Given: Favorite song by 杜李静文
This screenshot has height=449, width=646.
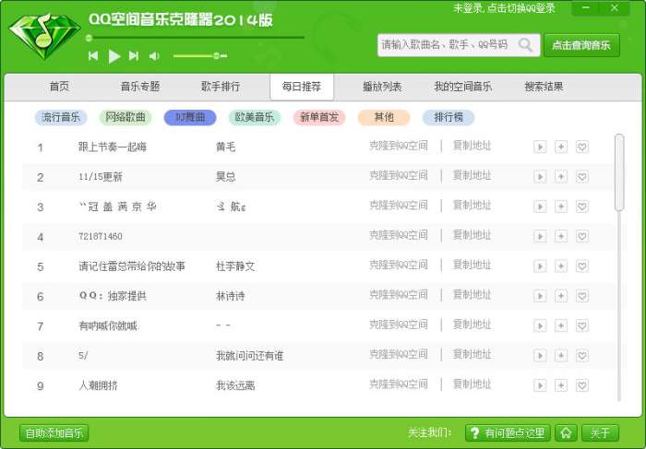Looking at the screenshot, I should tap(581, 266).
